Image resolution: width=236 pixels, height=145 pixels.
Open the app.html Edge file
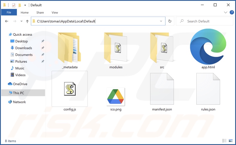[208, 48]
